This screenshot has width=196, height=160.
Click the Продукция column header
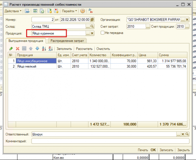[36, 55]
